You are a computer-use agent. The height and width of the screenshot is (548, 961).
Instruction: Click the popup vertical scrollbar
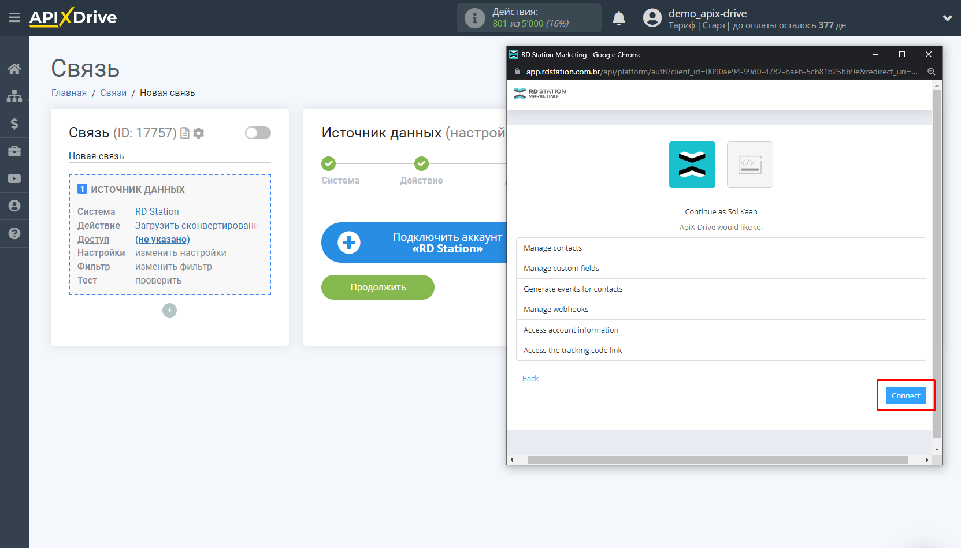click(x=937, y=264)
